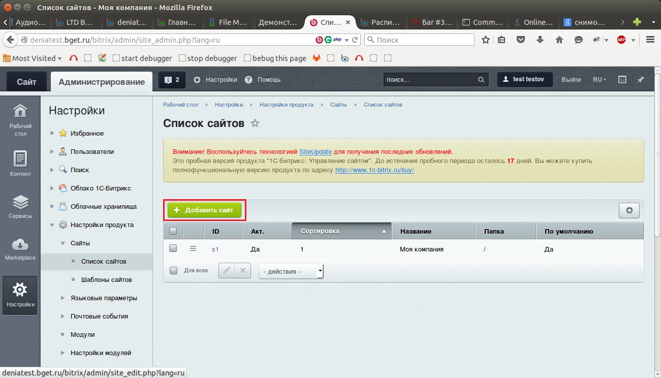Open the notifications counter showing 2
661x378 pixels.
(x=172, y=80)
